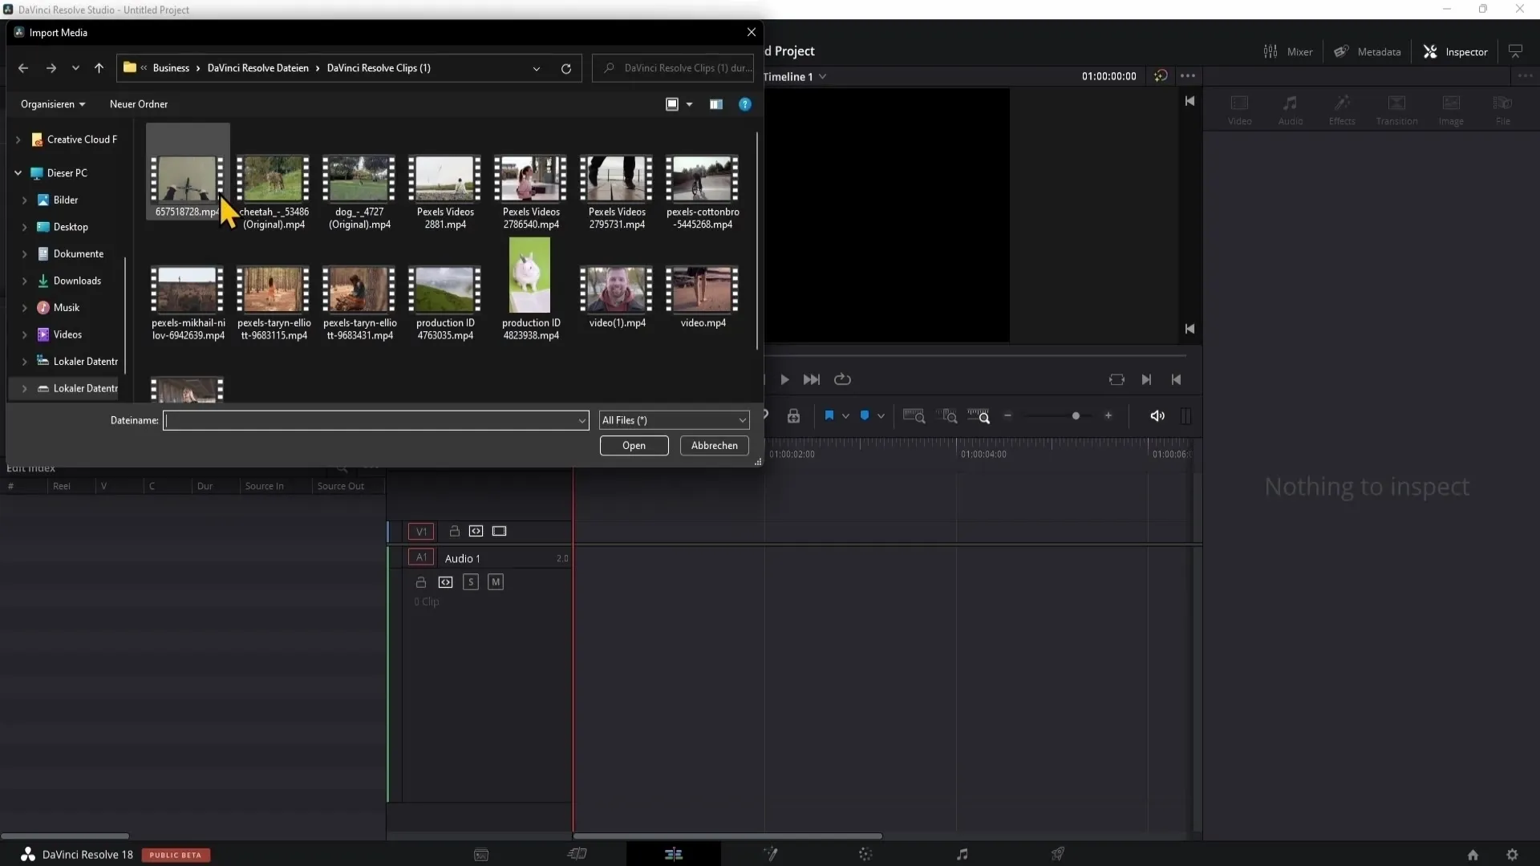The image size is (1540, 866).
Task: Click the zoom in icon on timeline
Action: click(1108, 417)
